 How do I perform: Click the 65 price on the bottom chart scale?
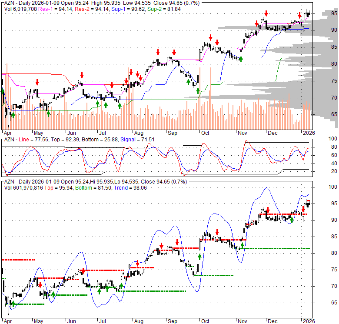[334, 303]
